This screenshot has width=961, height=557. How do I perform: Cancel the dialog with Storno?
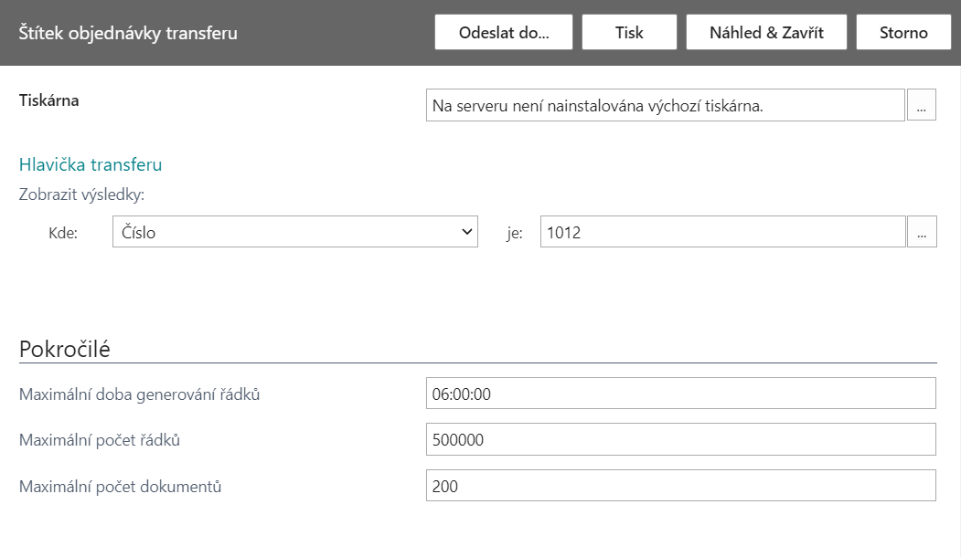pos(903,33)
